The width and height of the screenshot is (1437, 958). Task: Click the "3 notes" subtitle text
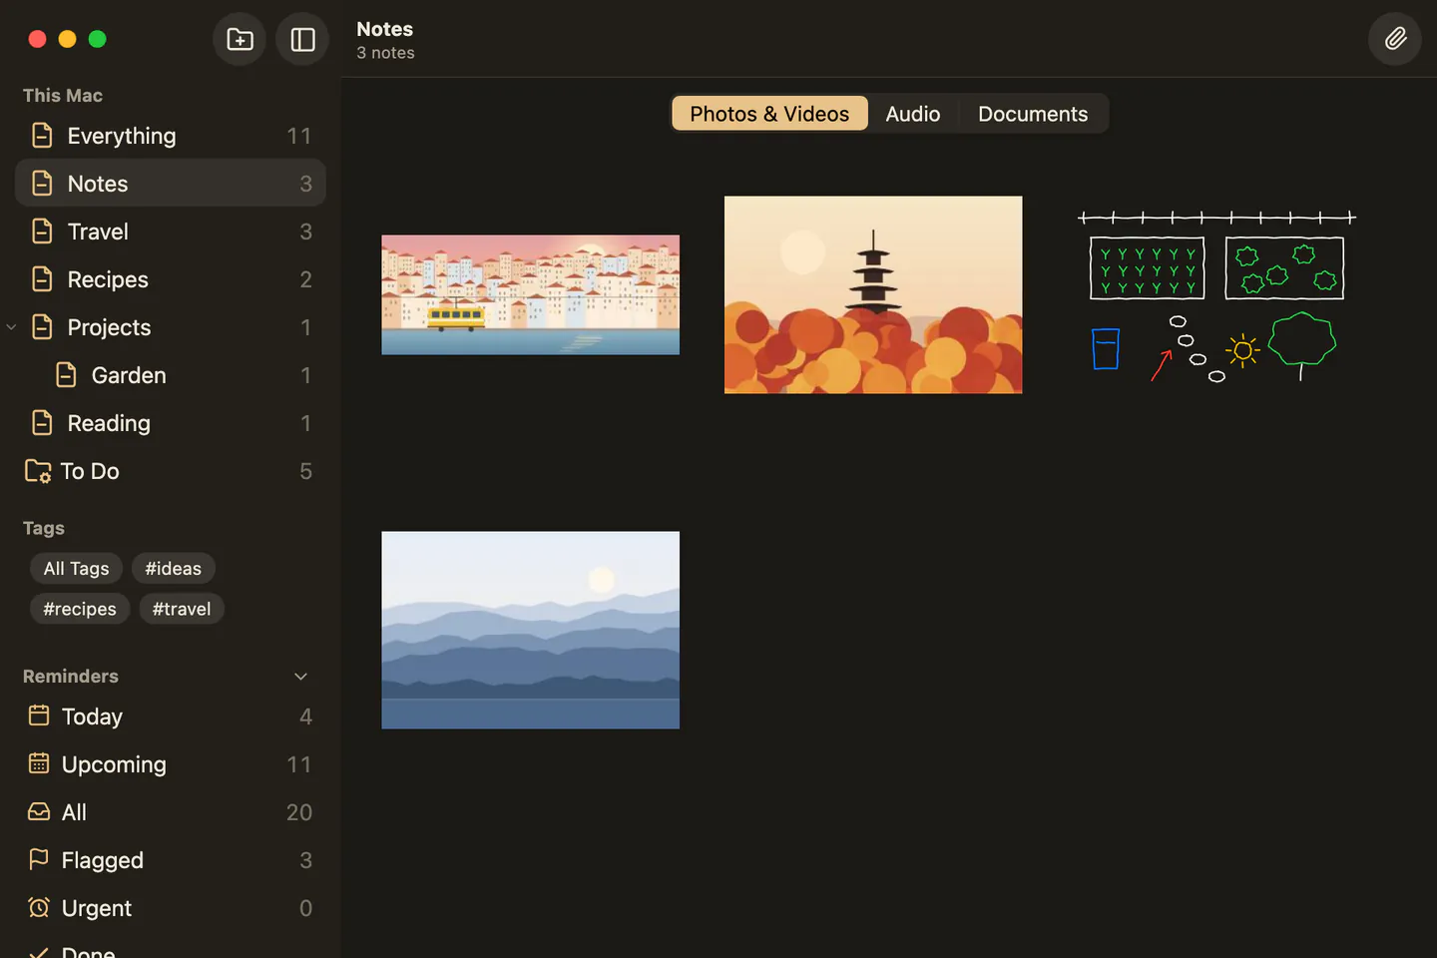coord(385,53)
